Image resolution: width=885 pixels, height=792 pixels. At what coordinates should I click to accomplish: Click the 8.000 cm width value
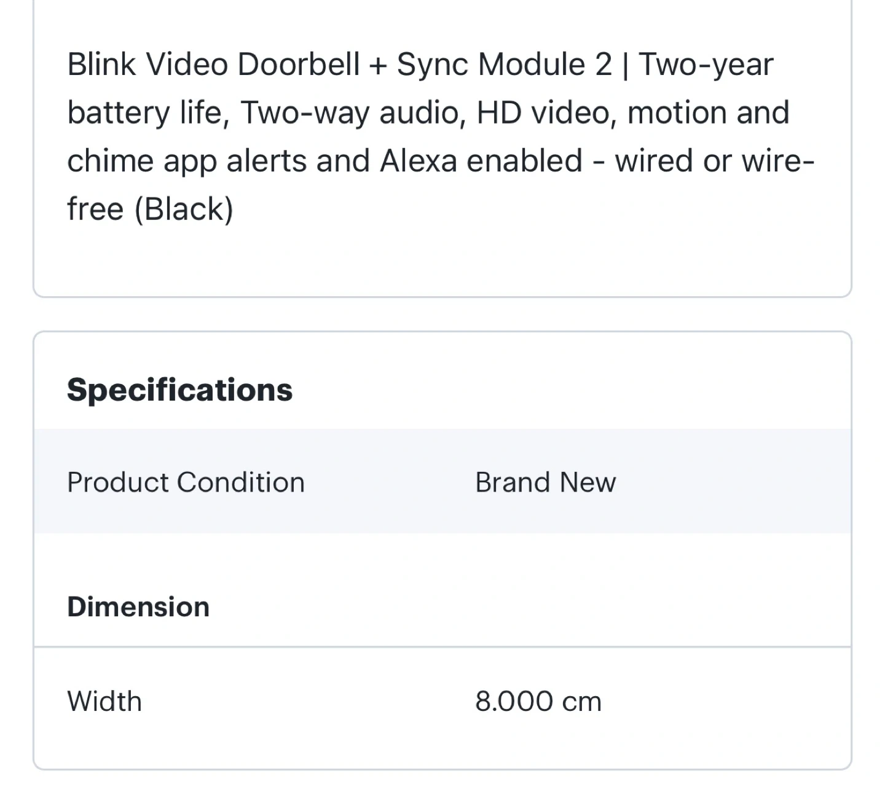538,701
